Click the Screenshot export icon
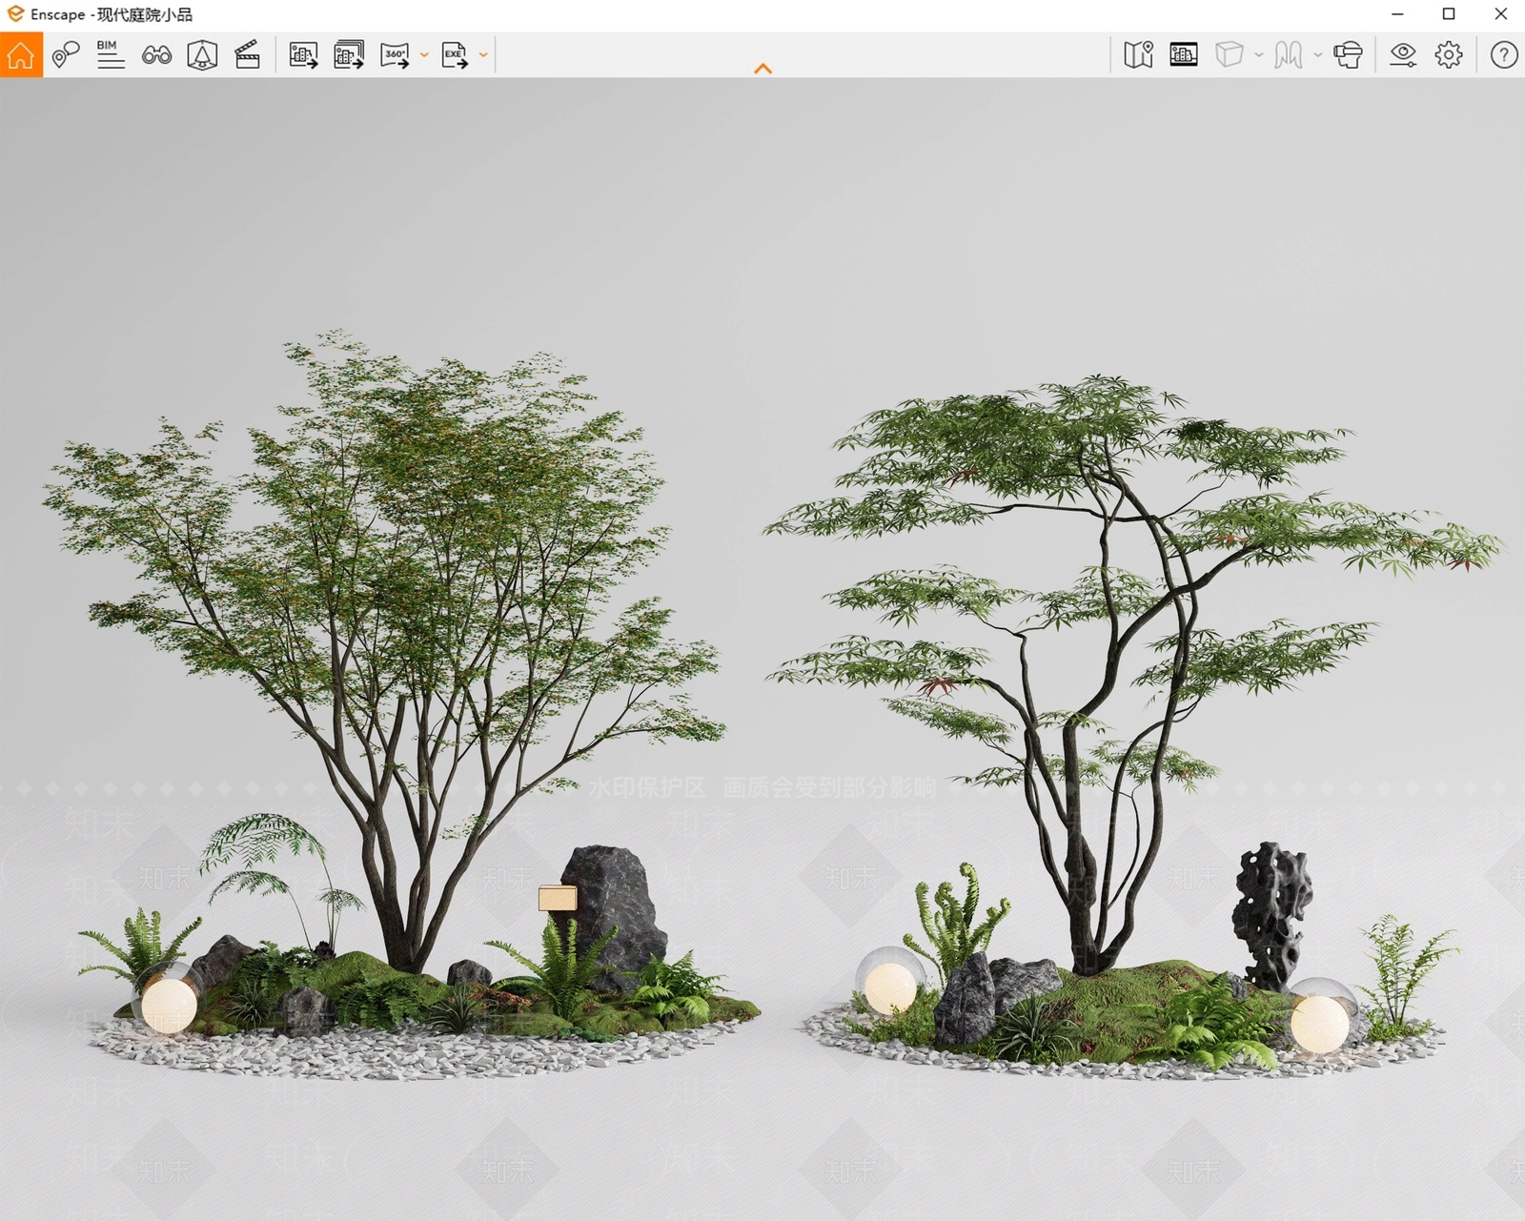The image size is (1525, 1221). click(x=303, y=55)
